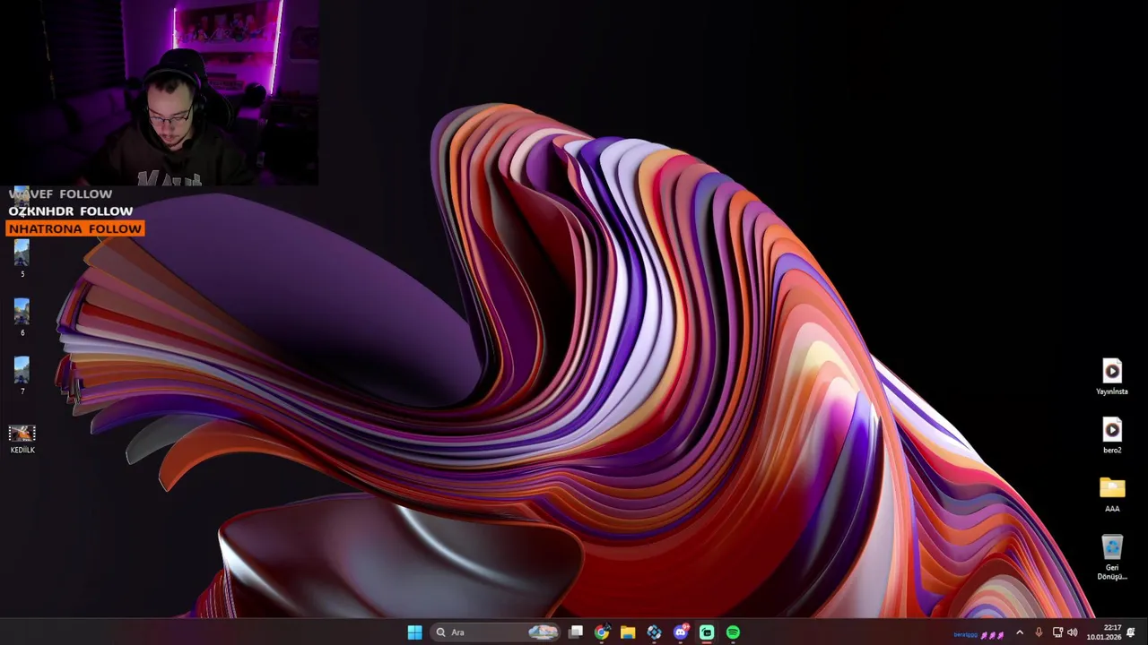Open File Explorer from the taskbar
This screenshot has height=645, width=1148.
[628, 632]
